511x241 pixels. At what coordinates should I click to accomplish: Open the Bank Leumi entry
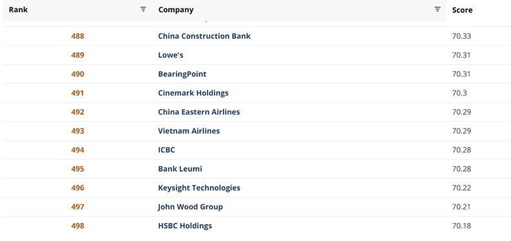(x=180, y=169)
